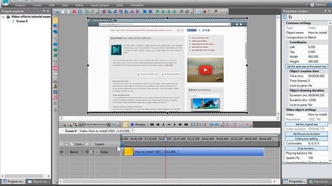Select the animation figure tool
The image size is (332, 186).
(x=56, y=86)
